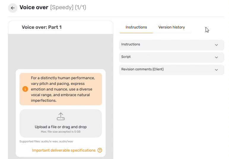Click the orange info icon in tip box

pyautogui.click(x=25, y=89)
